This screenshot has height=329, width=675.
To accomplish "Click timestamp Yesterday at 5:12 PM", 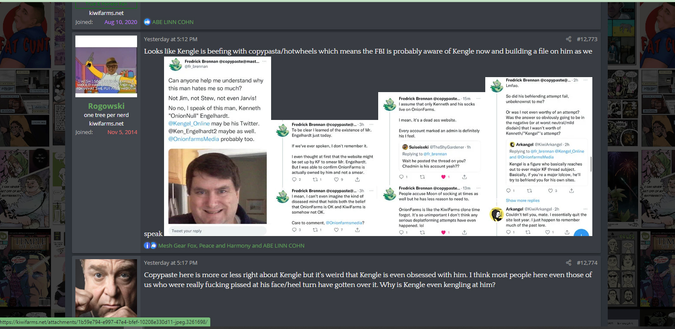I will (x=170, y=39).
